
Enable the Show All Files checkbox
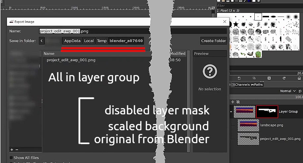[x=11, y=158]
